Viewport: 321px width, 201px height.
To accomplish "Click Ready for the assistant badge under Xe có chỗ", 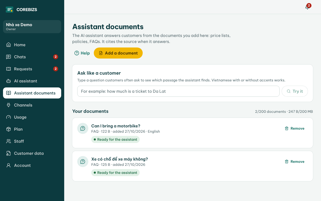I will click(115, 173).
